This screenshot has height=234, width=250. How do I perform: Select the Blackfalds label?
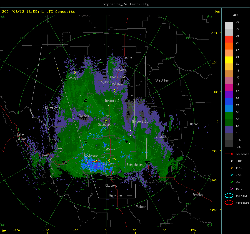pyautogui.click(x=118, y=77)
